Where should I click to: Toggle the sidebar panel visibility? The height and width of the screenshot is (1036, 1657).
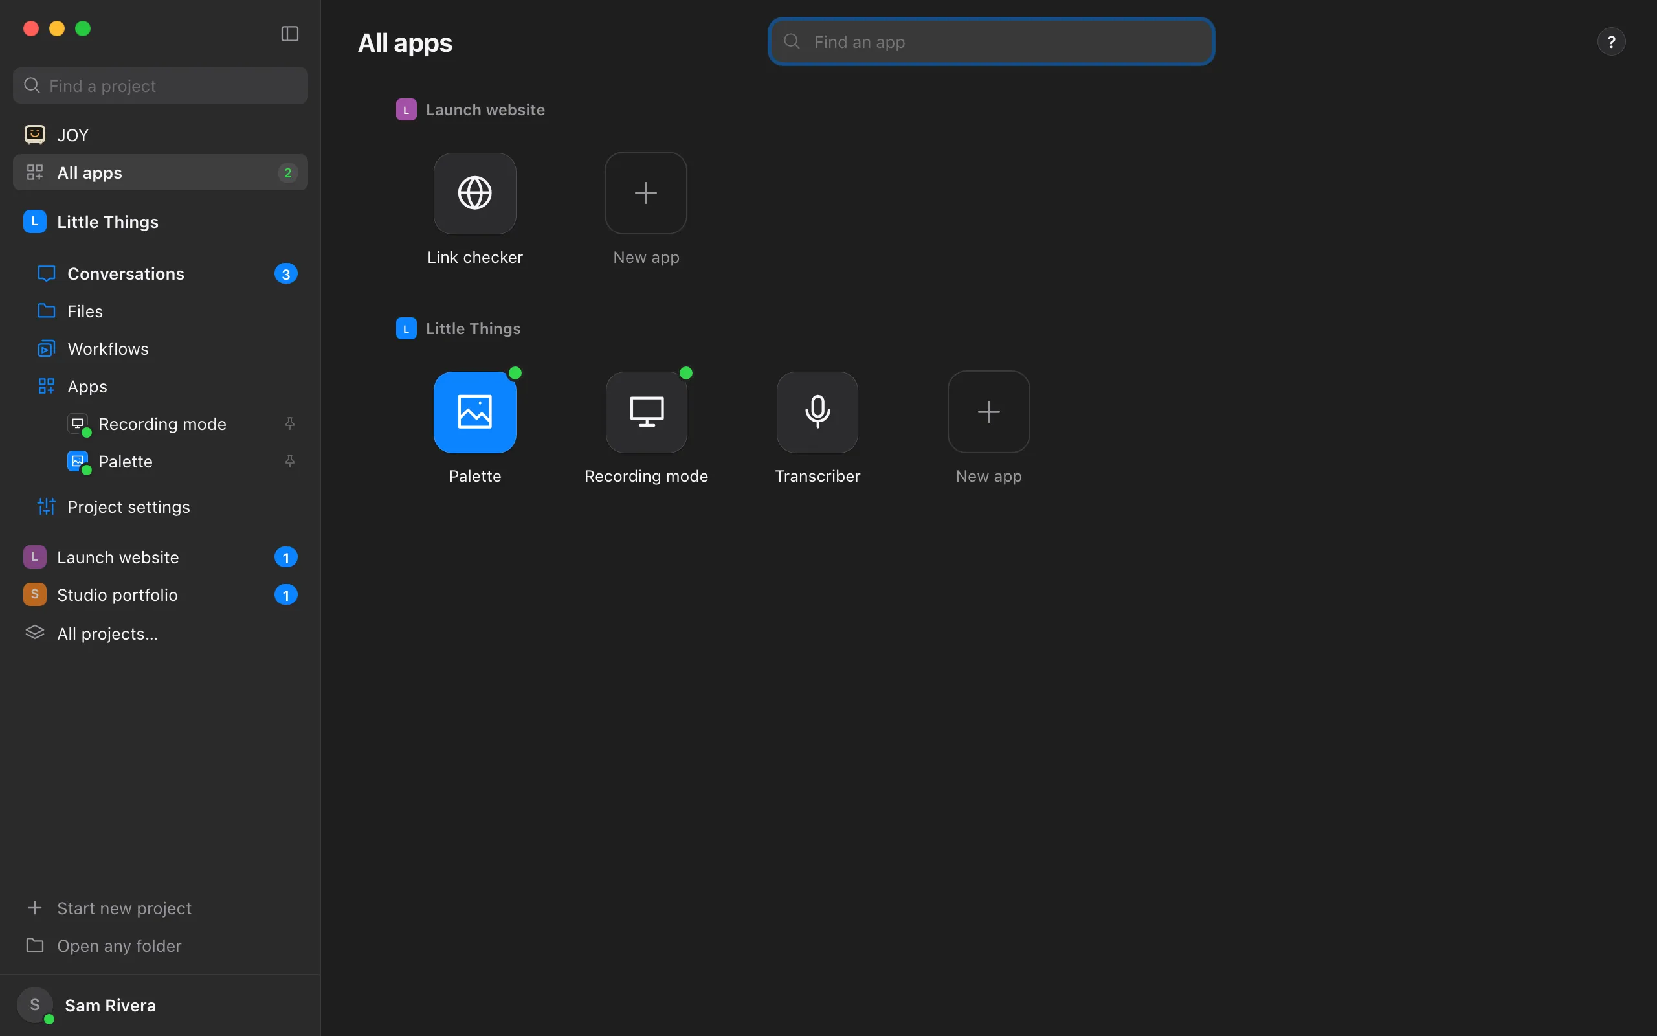289,34
